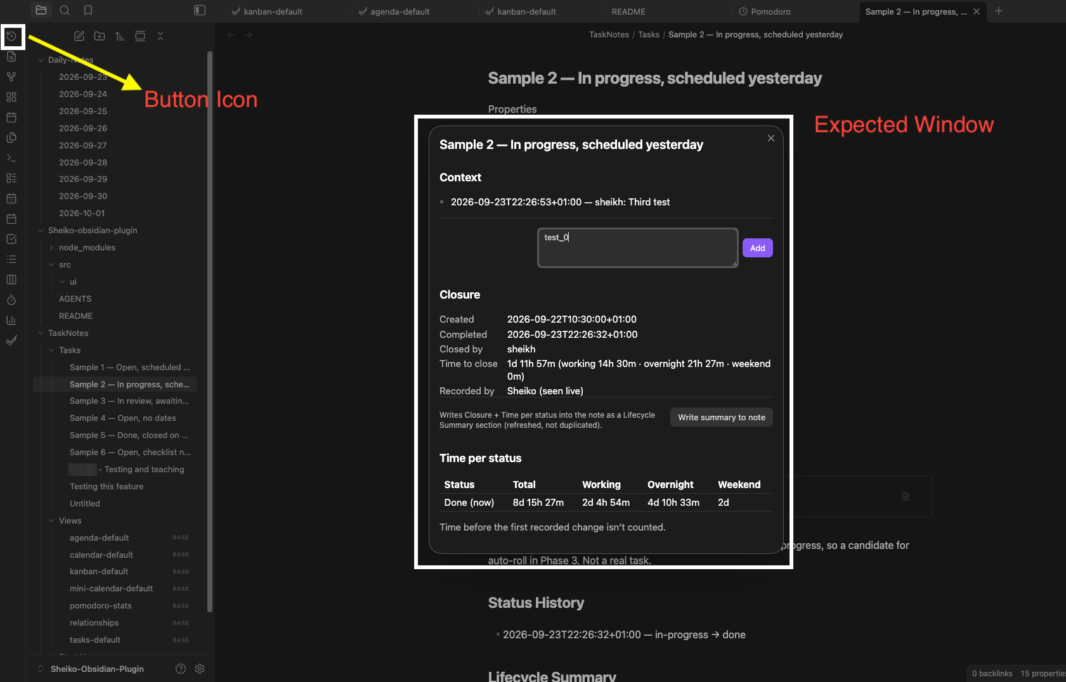The height and width of the screenshot is (682, 1066).
Task: Open quick switcher file-search ribbon icon
Action: pos(11,56)
